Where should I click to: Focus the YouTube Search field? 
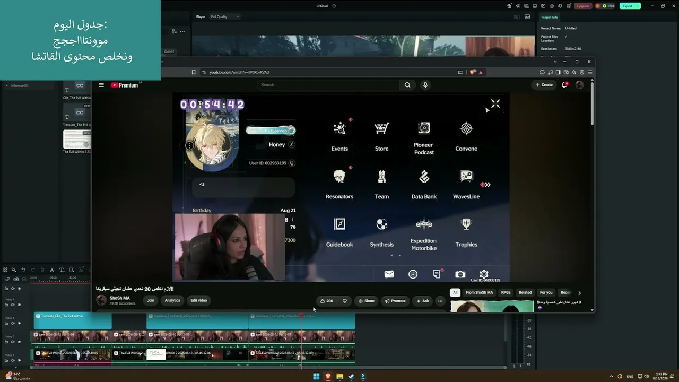point(328,85)
